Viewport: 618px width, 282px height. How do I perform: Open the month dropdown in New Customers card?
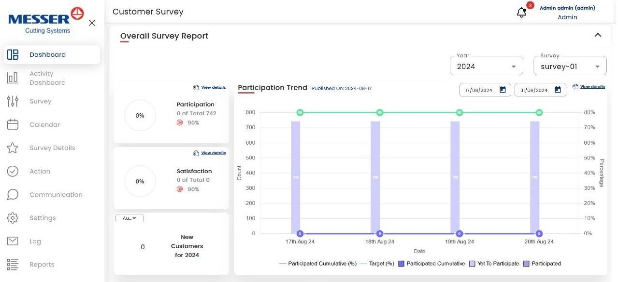tap(129, 218)
